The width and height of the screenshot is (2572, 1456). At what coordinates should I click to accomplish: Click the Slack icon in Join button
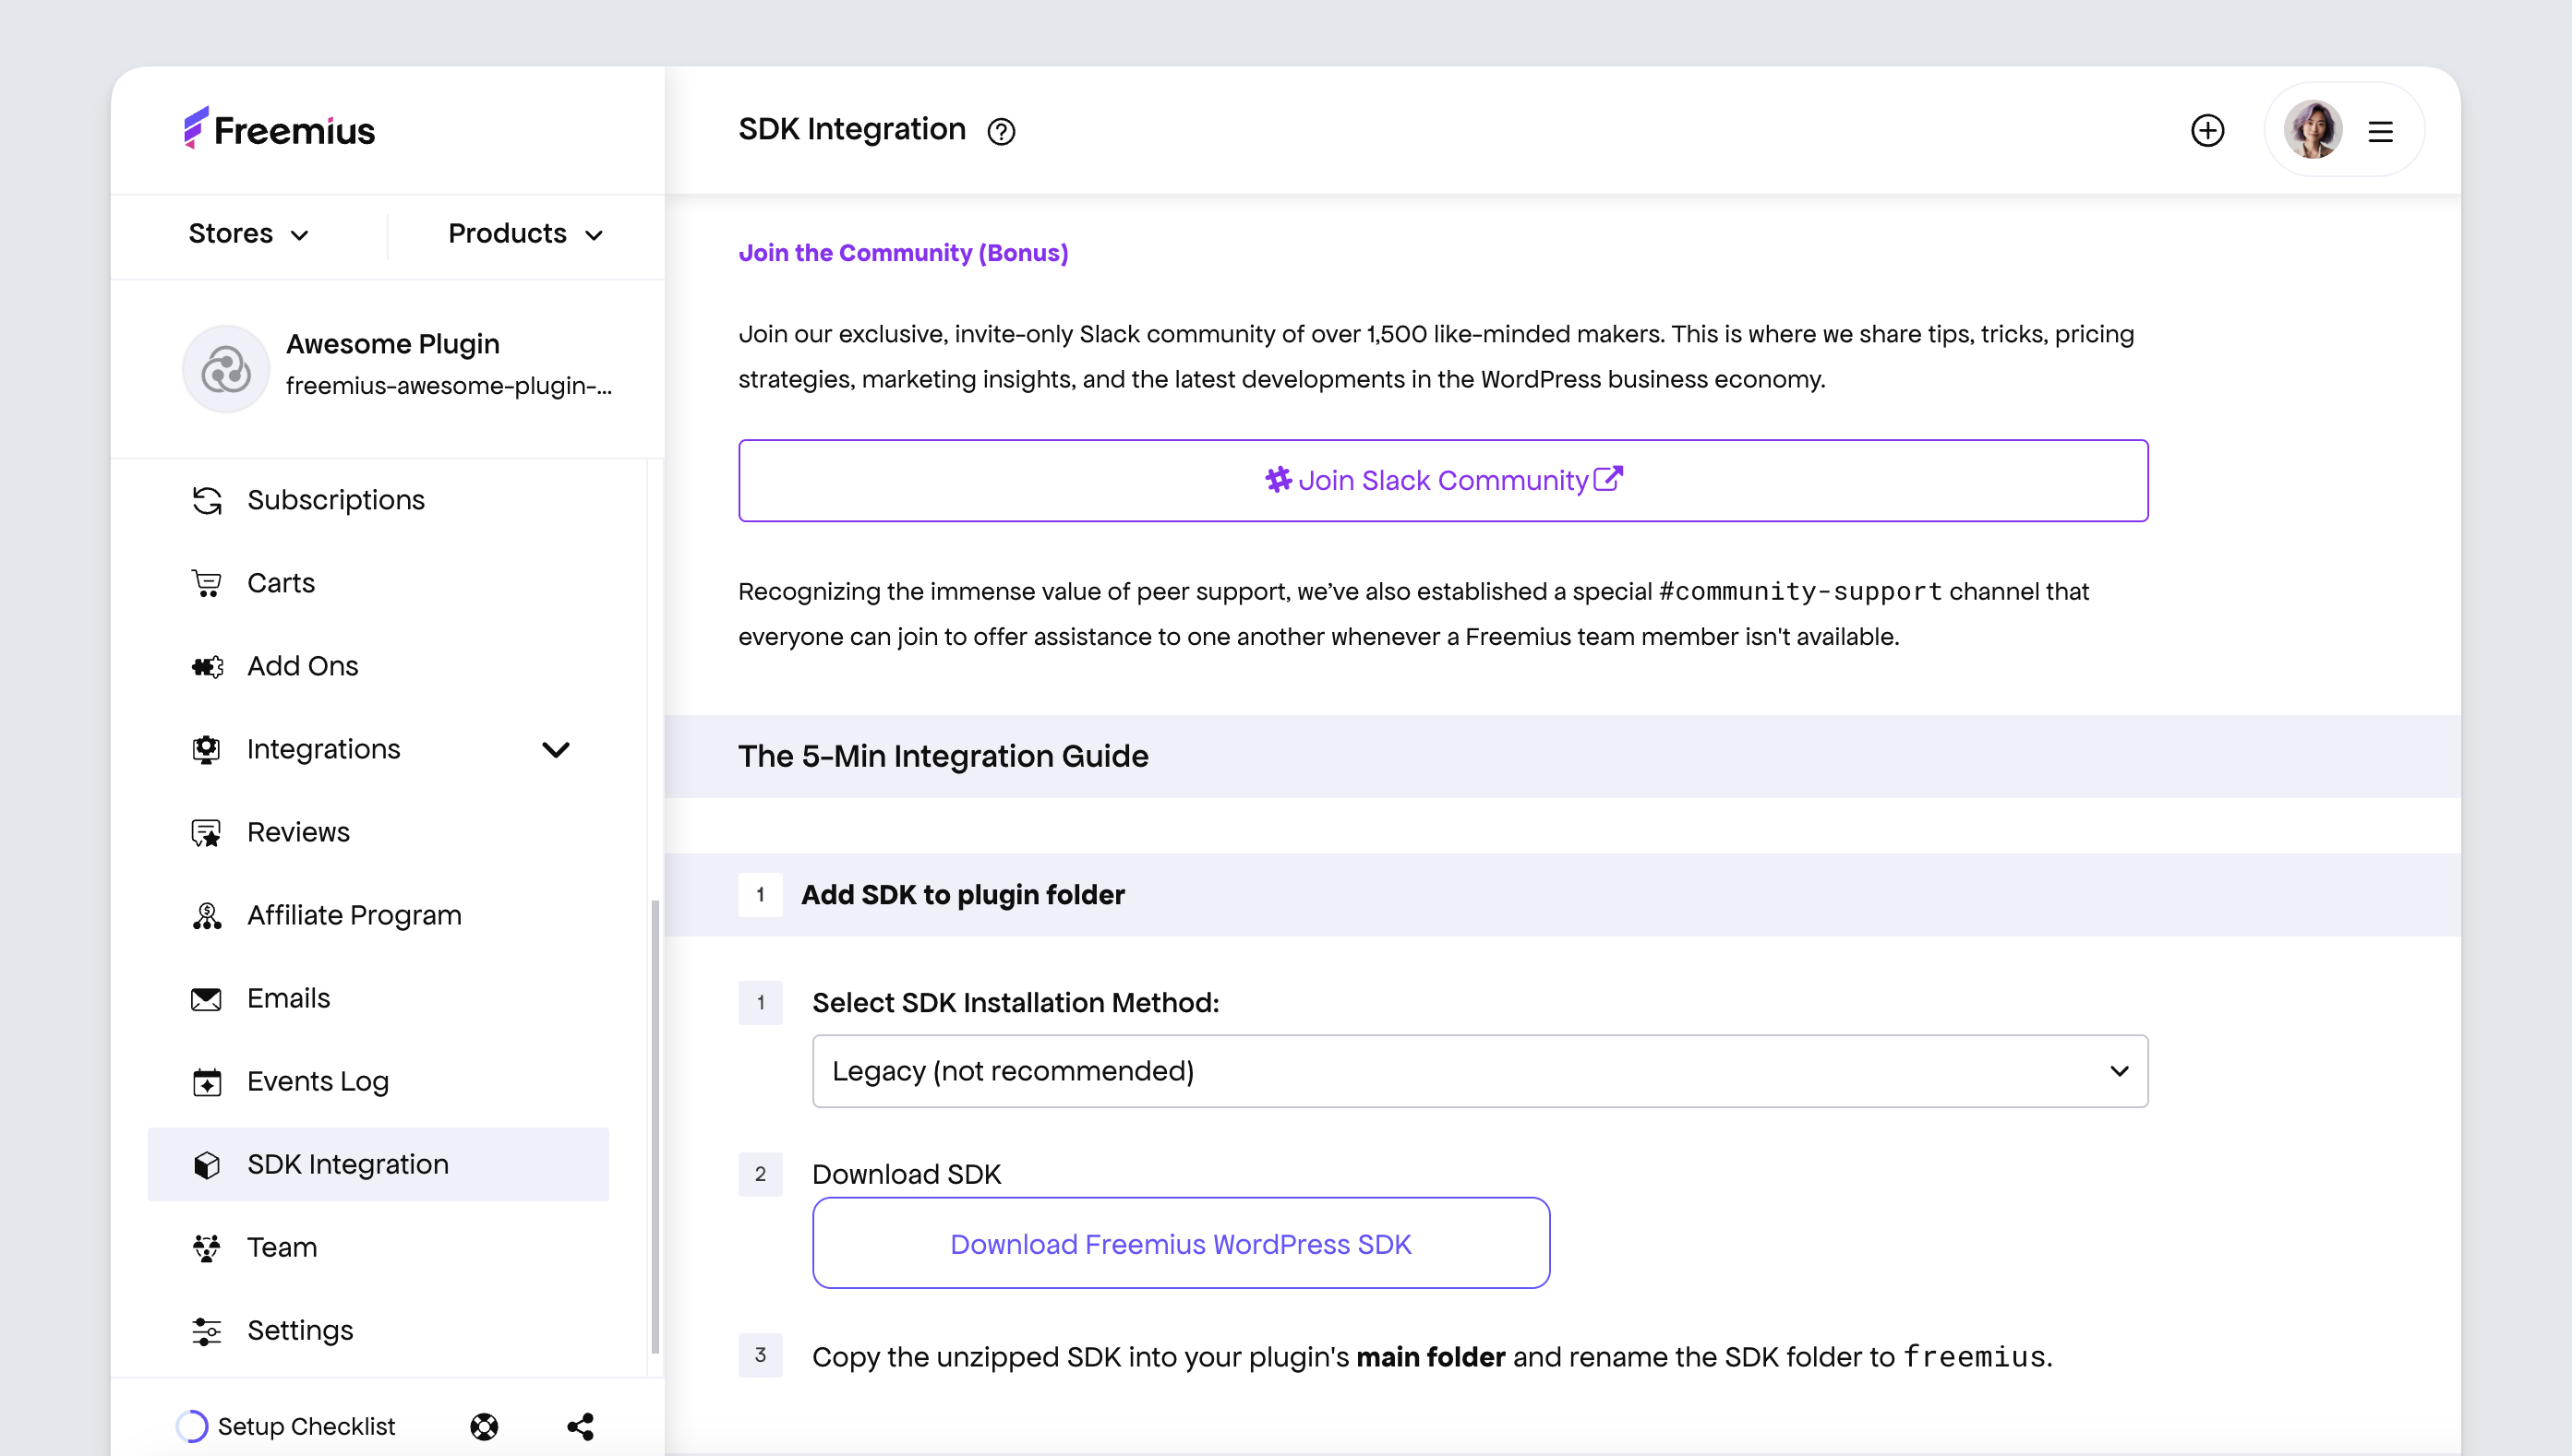(x=1279, y=480)
